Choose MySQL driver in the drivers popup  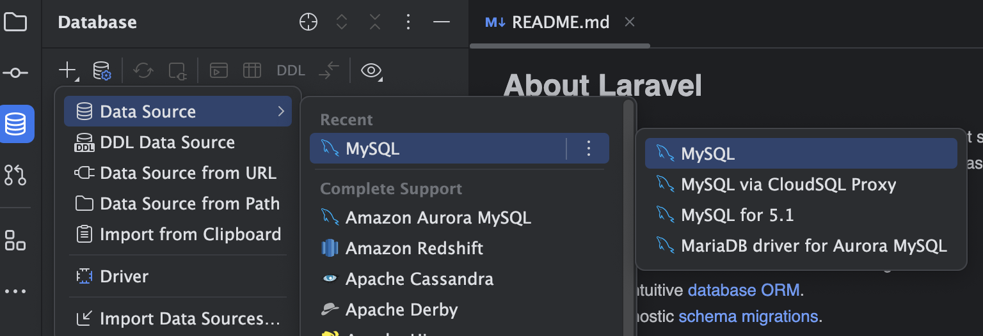click(x=801, y=153)
